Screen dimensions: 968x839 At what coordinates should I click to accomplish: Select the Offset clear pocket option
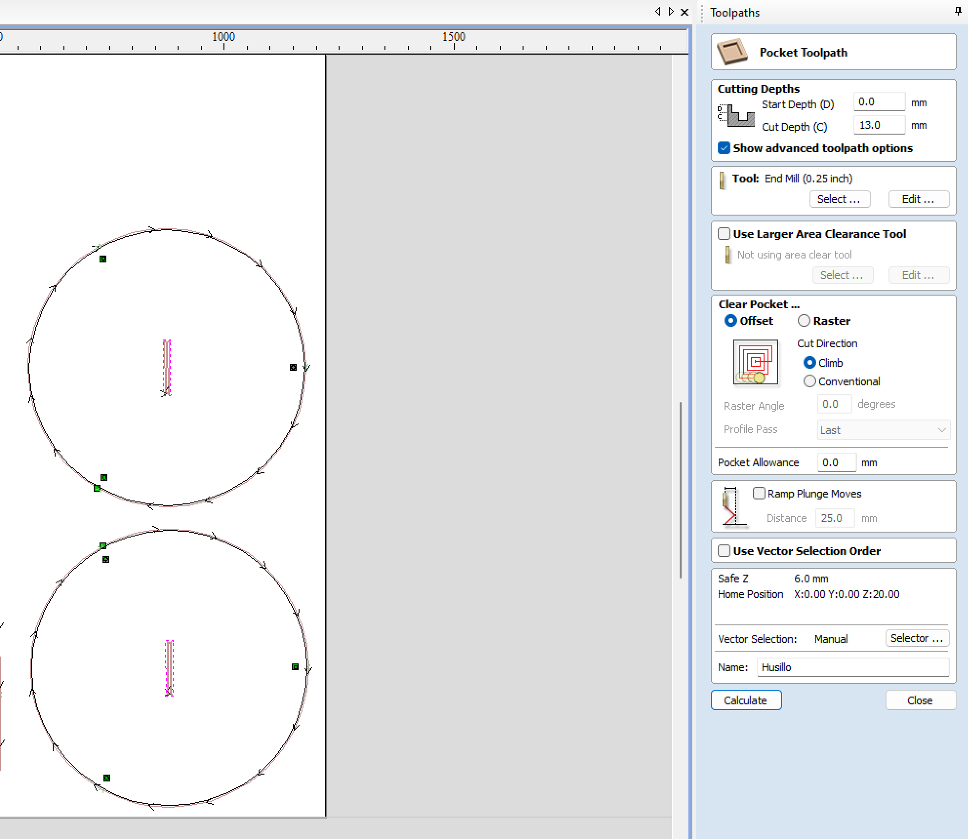(x=730, y=320)
